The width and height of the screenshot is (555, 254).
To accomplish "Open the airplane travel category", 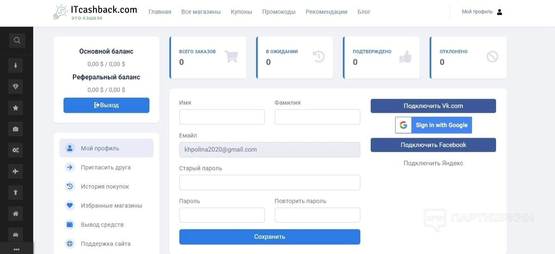I will 16,171.
